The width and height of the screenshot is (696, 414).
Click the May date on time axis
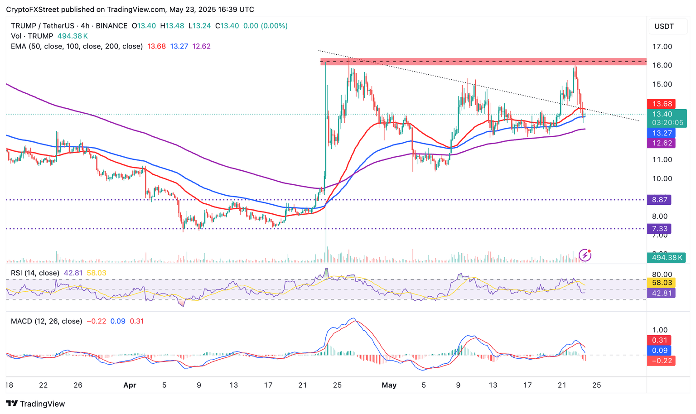(389, 385)
